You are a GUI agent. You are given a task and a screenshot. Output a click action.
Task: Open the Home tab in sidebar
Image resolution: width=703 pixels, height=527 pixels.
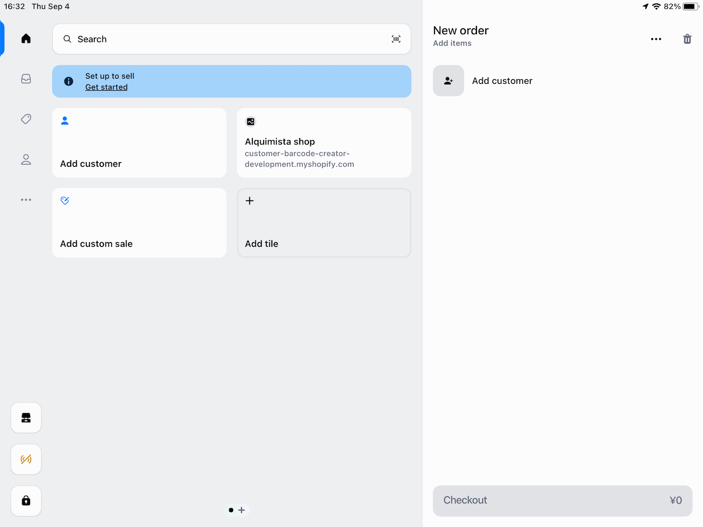pos(26,39)
